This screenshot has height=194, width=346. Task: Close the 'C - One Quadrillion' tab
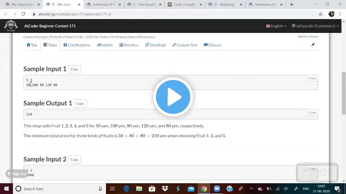pos(160,4)
